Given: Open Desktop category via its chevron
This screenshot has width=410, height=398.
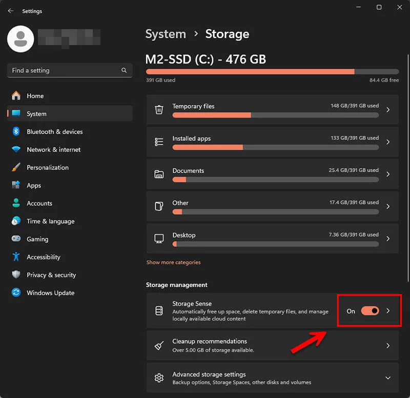Looking at the screenshot, I should coord(388,239).
